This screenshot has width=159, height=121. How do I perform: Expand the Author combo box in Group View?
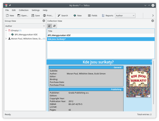point(25,26)
